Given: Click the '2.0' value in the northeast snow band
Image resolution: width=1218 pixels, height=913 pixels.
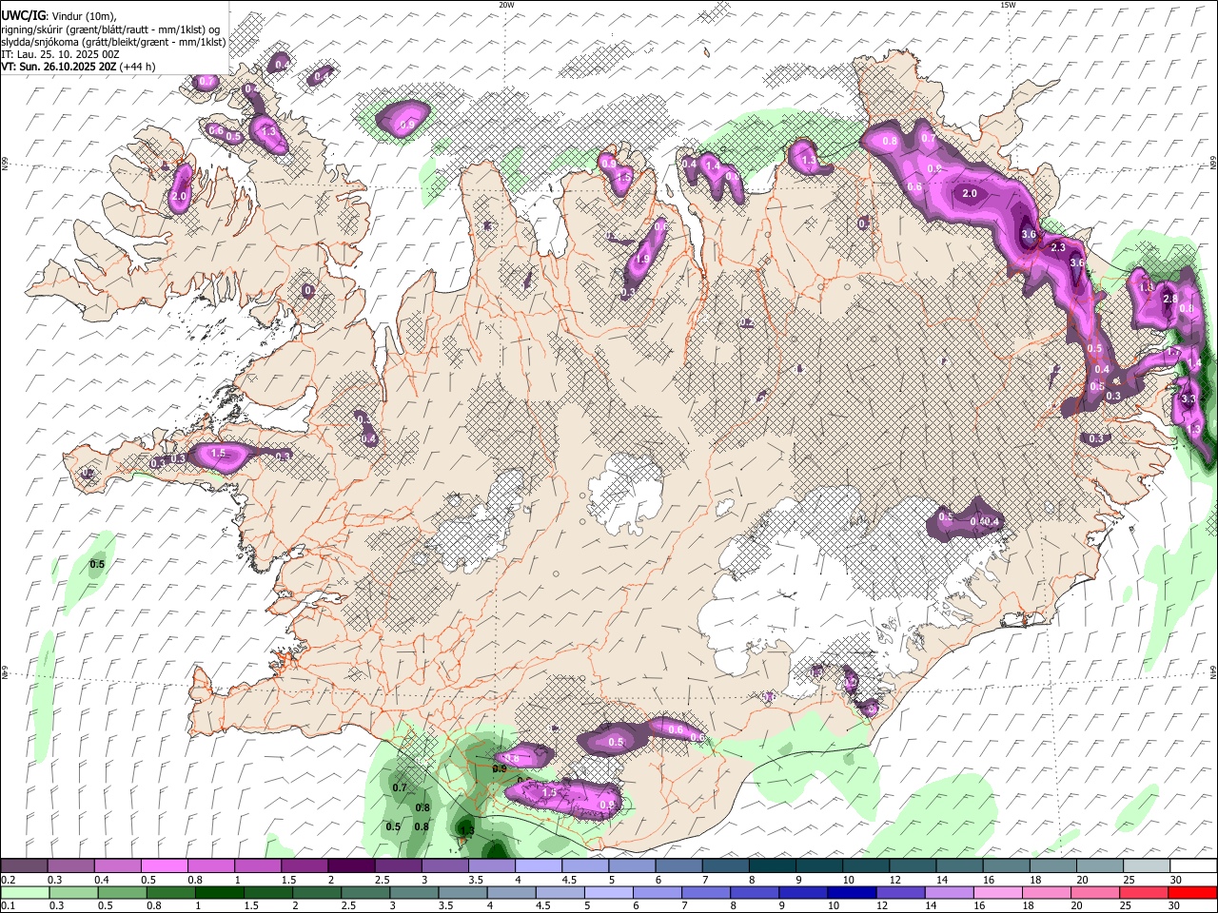Looking at the screenshot, I should point(970,193).
